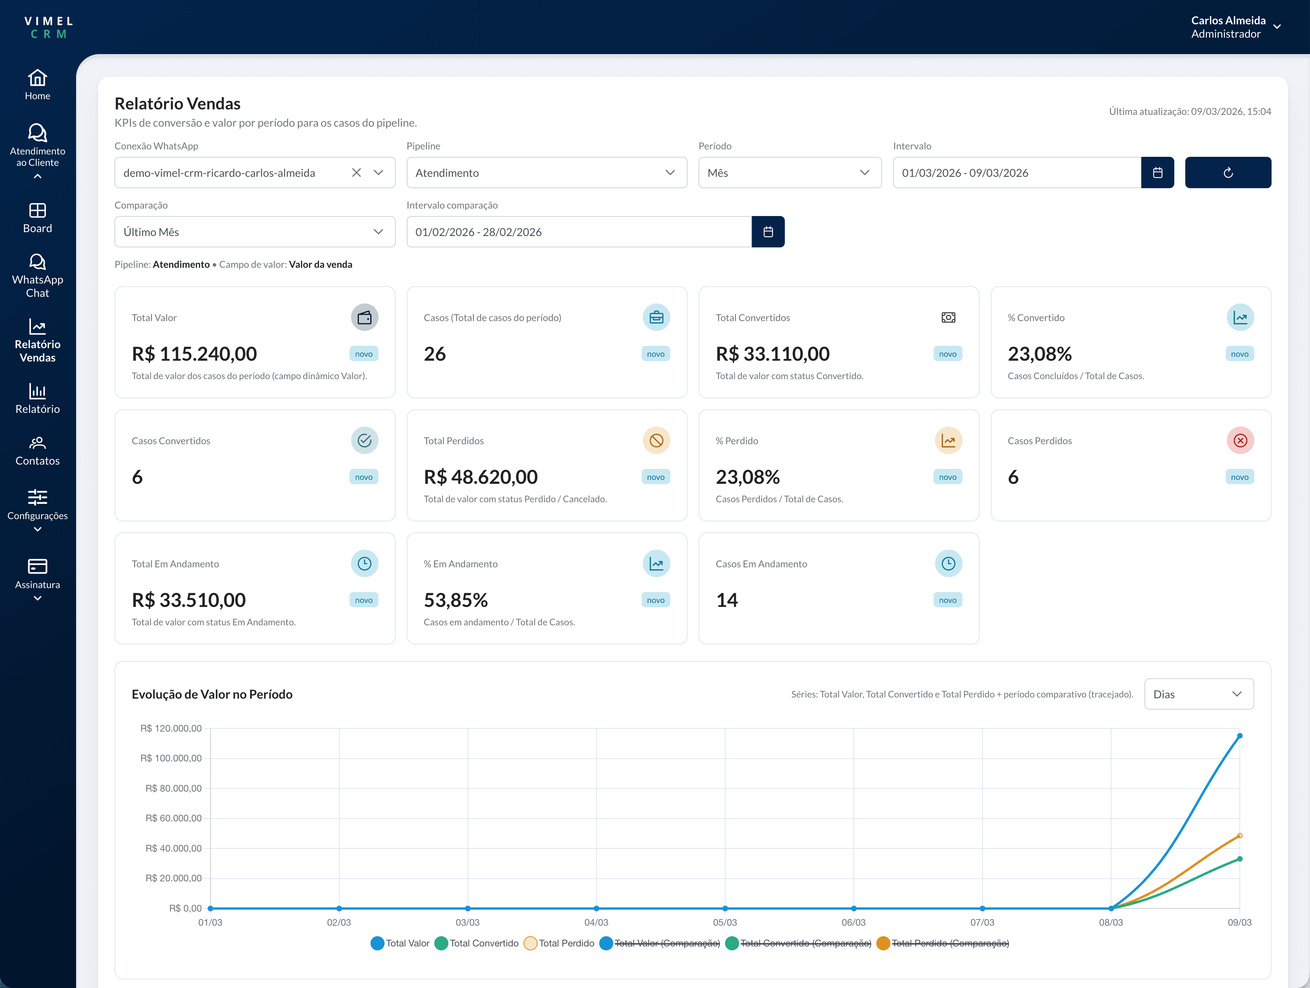Viewport: 1310px width, 988px height.
Task: Clear the selected WhatsApp connection
Action: [x=357, y=172]
